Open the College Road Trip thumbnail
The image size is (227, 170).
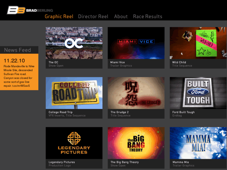coord(74,93)
